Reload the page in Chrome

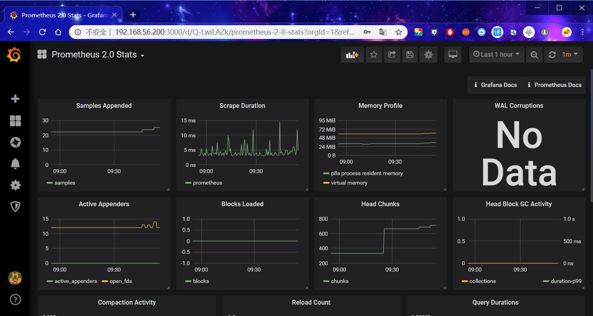43,32
